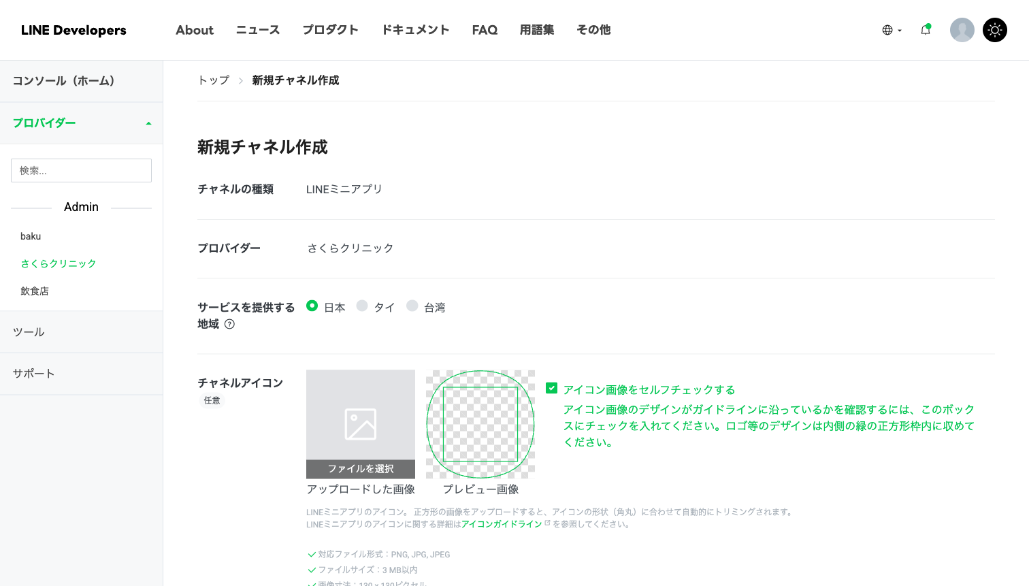Click the トップ breadcrumb link
This screenshot has height=586, width=1029.
[x=214, y=80]
